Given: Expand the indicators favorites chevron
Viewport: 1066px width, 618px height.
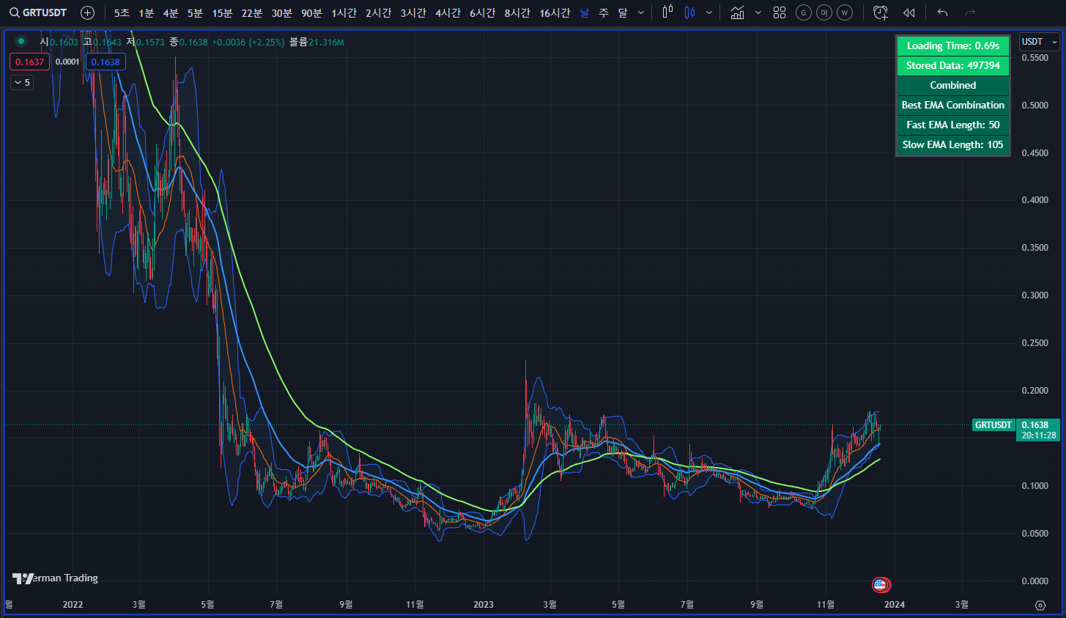Looking at the screenshot, I should pyautogui.click(x=758, y=12).
